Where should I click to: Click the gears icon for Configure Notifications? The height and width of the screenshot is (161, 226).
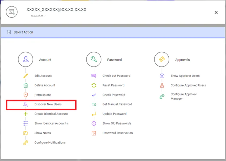pos(26,142)
